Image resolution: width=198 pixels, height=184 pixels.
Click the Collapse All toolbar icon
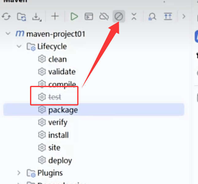(134, 16)
